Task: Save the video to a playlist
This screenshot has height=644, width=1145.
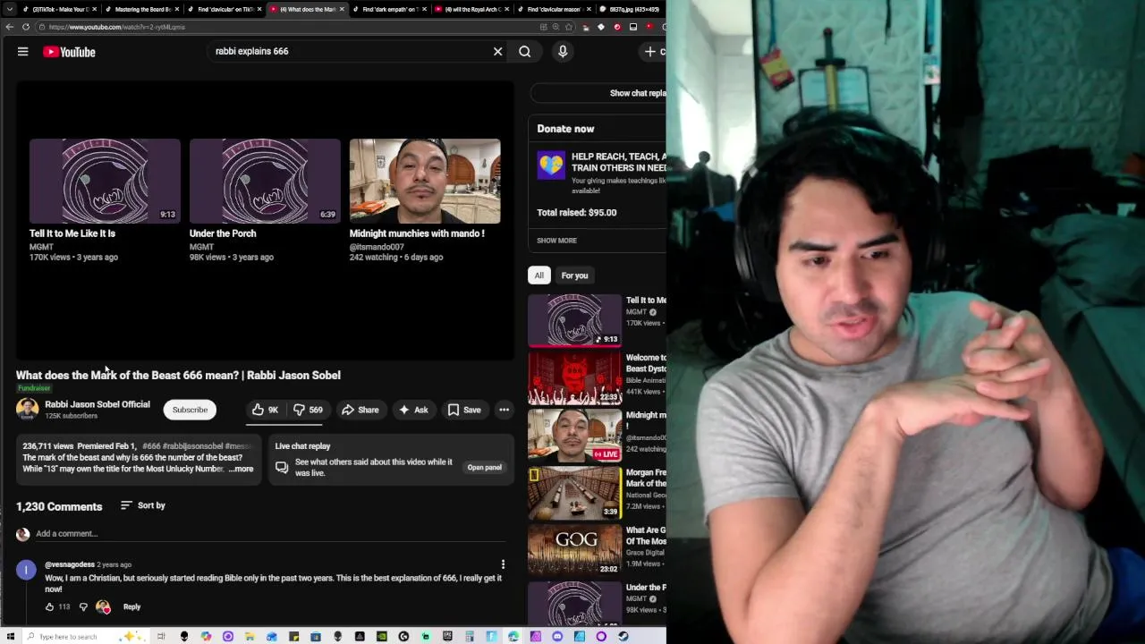Action: (x=464, y=410)
